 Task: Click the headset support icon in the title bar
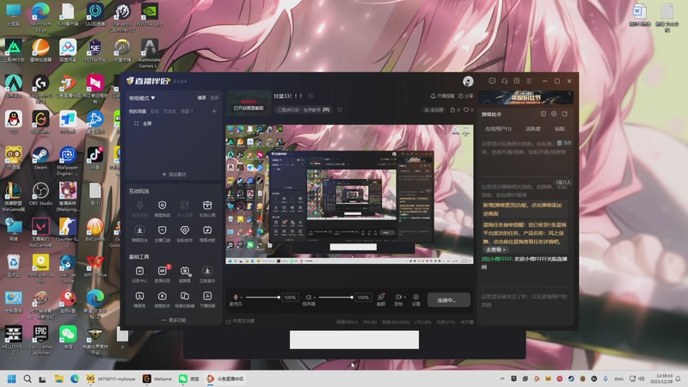(x=504, y=81)
